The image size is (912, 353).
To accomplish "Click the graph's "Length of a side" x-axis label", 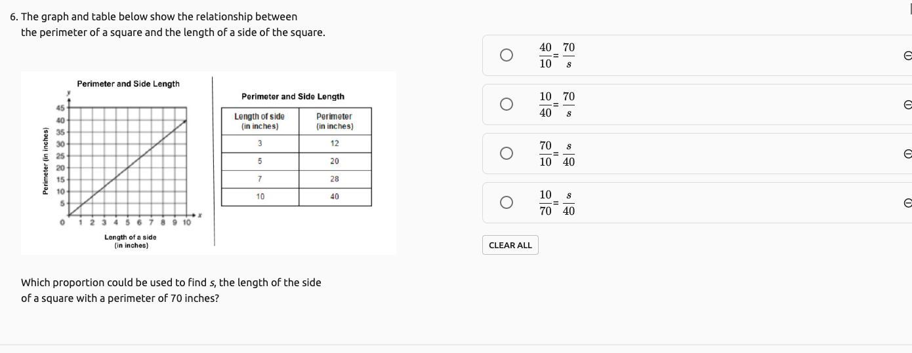I will point(131,241).
